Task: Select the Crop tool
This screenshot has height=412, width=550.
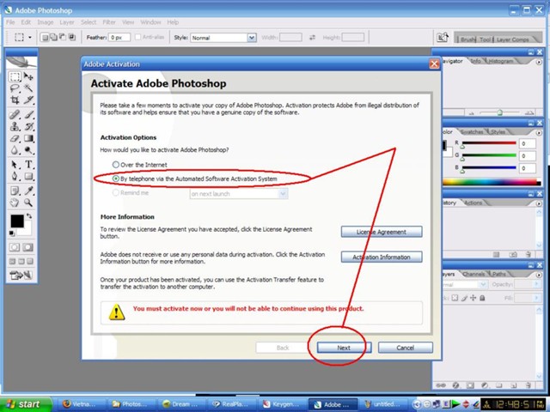Action: click(x=15, y=100)
